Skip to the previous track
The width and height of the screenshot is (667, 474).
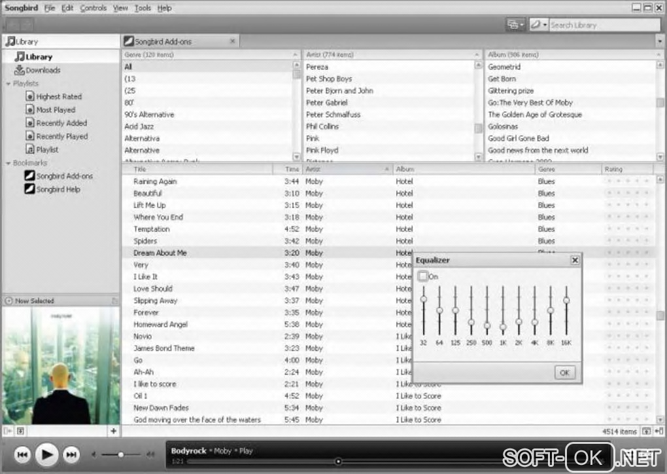[x=22, y=455]
